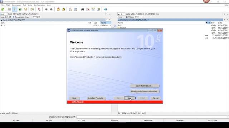Click the F3 View button
This screenshot has height=128, width=229.
pos(16,121)
